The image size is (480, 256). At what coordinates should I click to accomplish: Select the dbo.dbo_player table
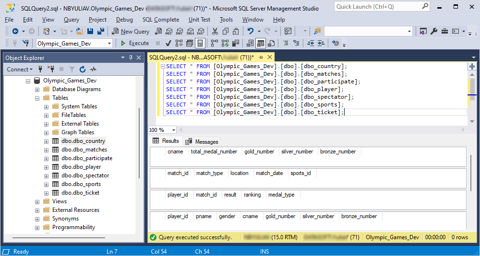tap(81, 167)
